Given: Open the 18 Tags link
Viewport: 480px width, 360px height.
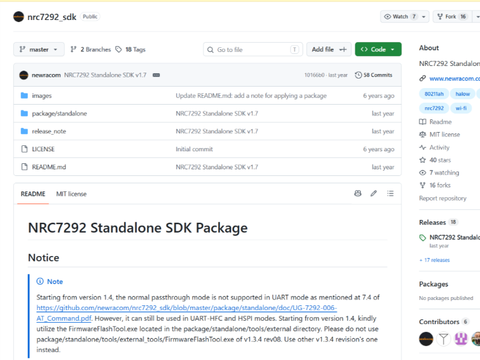Looking at the screenshot, I should point(131,49).
